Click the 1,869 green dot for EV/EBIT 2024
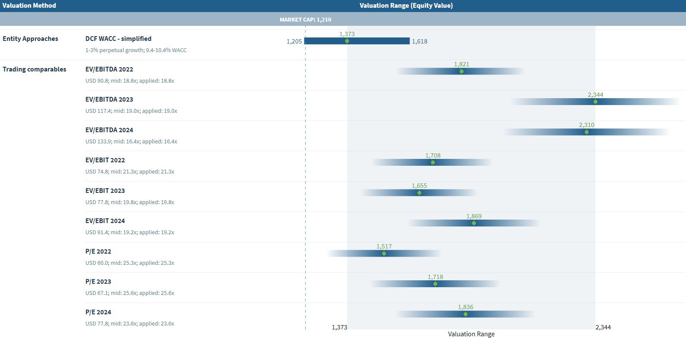686x338 pixels. [474, 223]
